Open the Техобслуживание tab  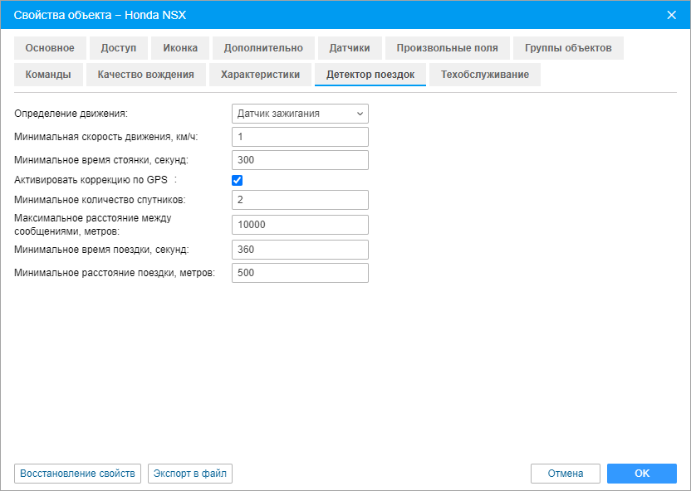tap(485, 75)
